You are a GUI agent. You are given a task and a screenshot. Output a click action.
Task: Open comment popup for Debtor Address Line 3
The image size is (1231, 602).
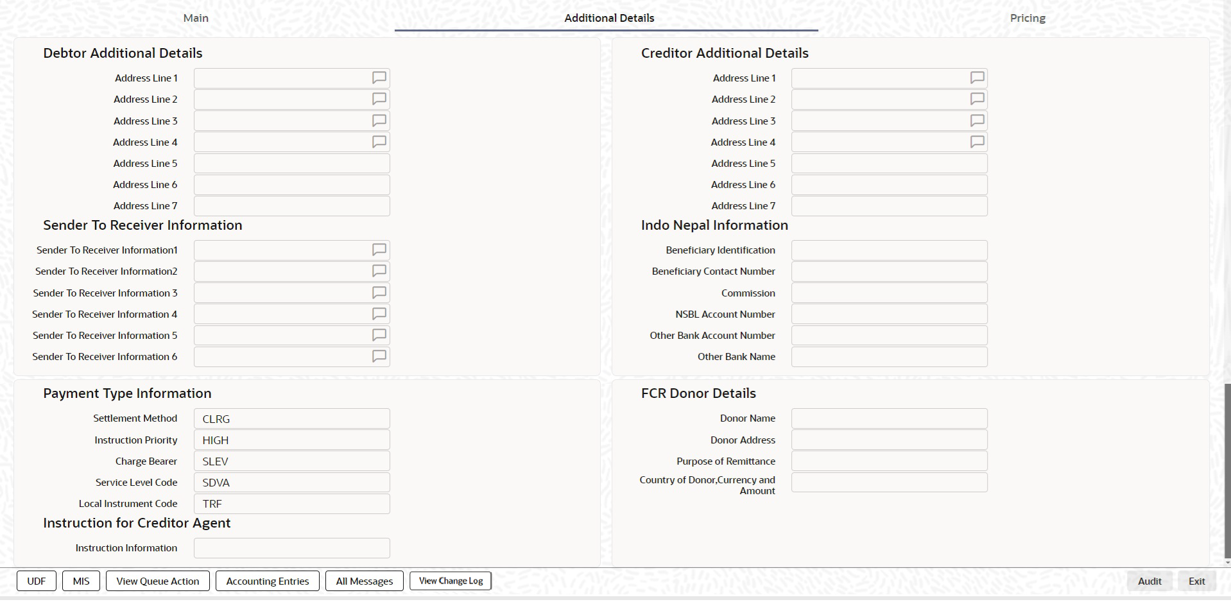(379, 121)
